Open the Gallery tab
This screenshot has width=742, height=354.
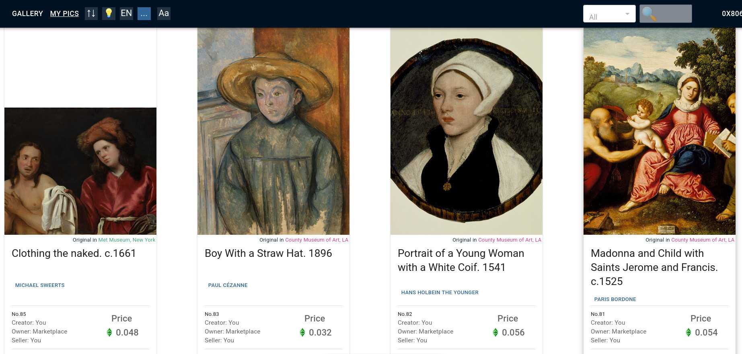[x=27, y=14]
